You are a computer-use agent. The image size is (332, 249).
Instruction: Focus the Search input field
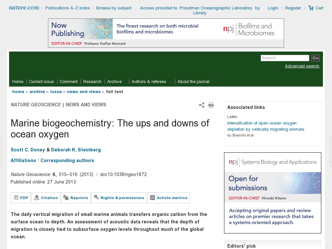(x=285, y=58)
